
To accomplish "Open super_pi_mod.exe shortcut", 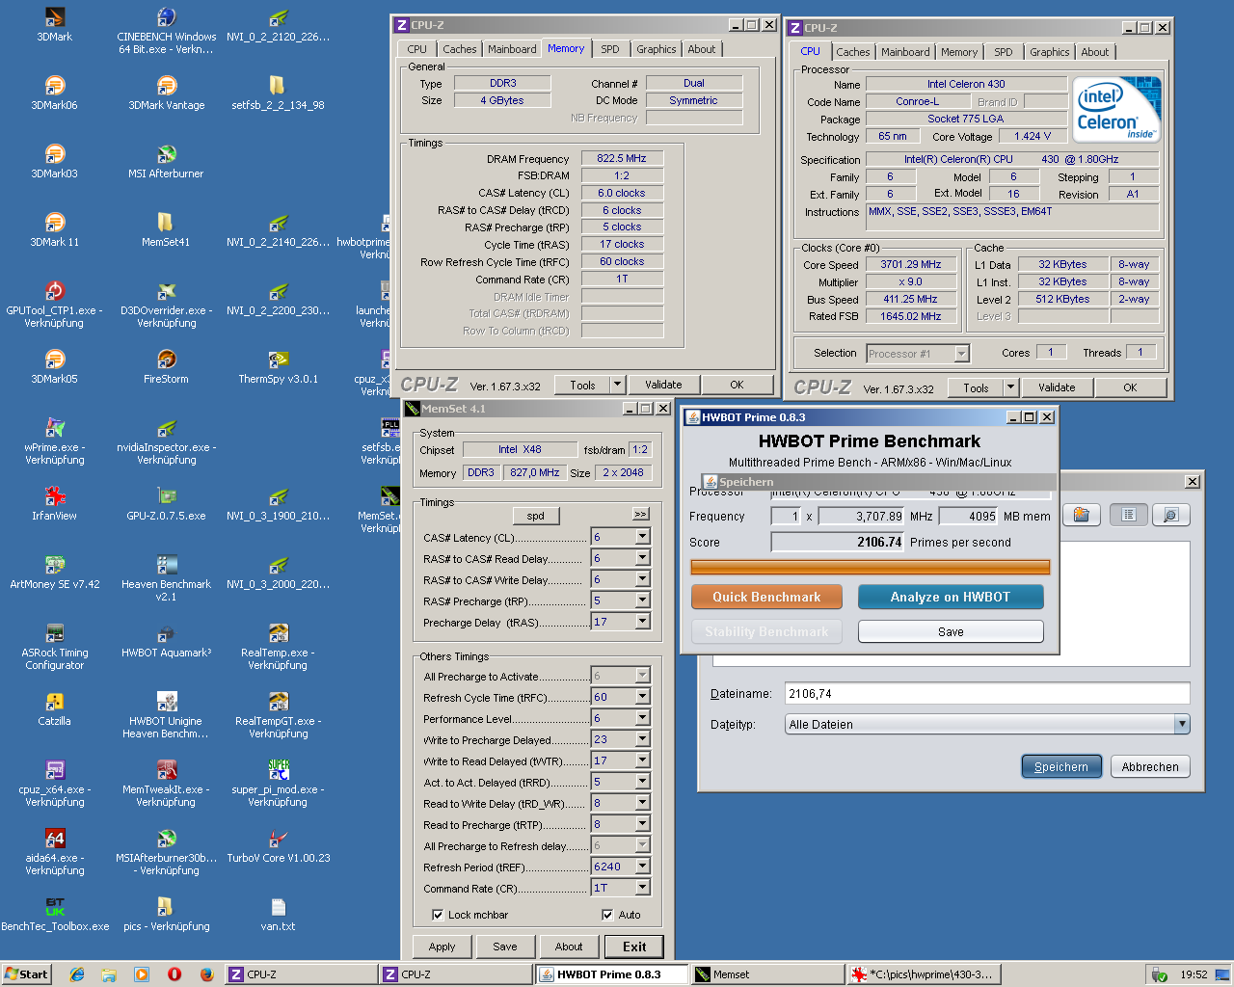I will point(278,784).
